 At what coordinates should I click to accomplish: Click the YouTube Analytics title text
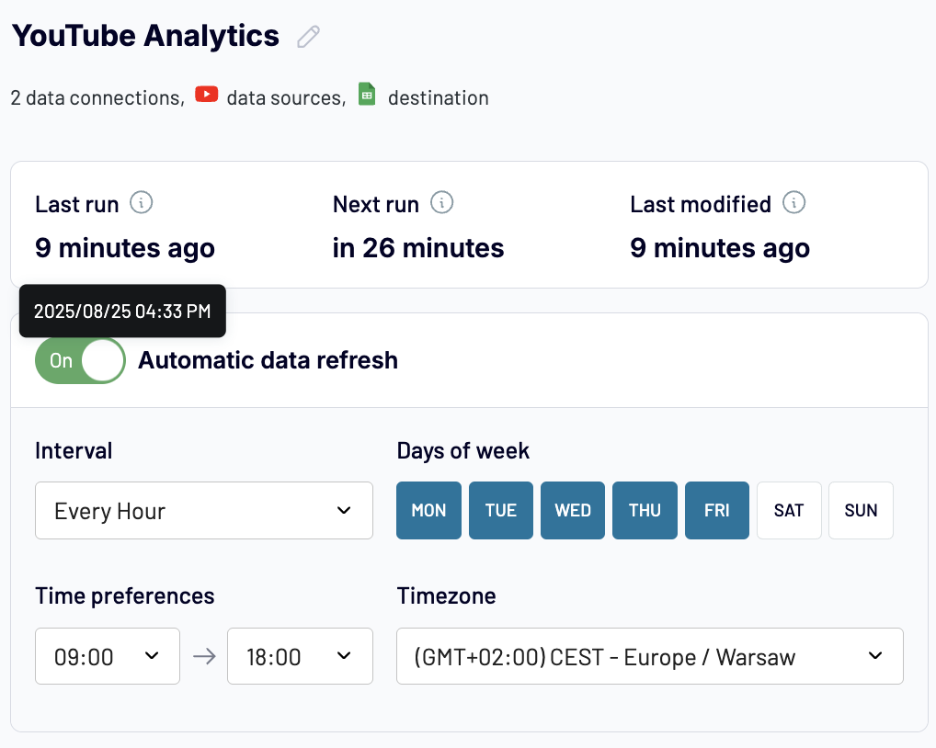[145, 36]
